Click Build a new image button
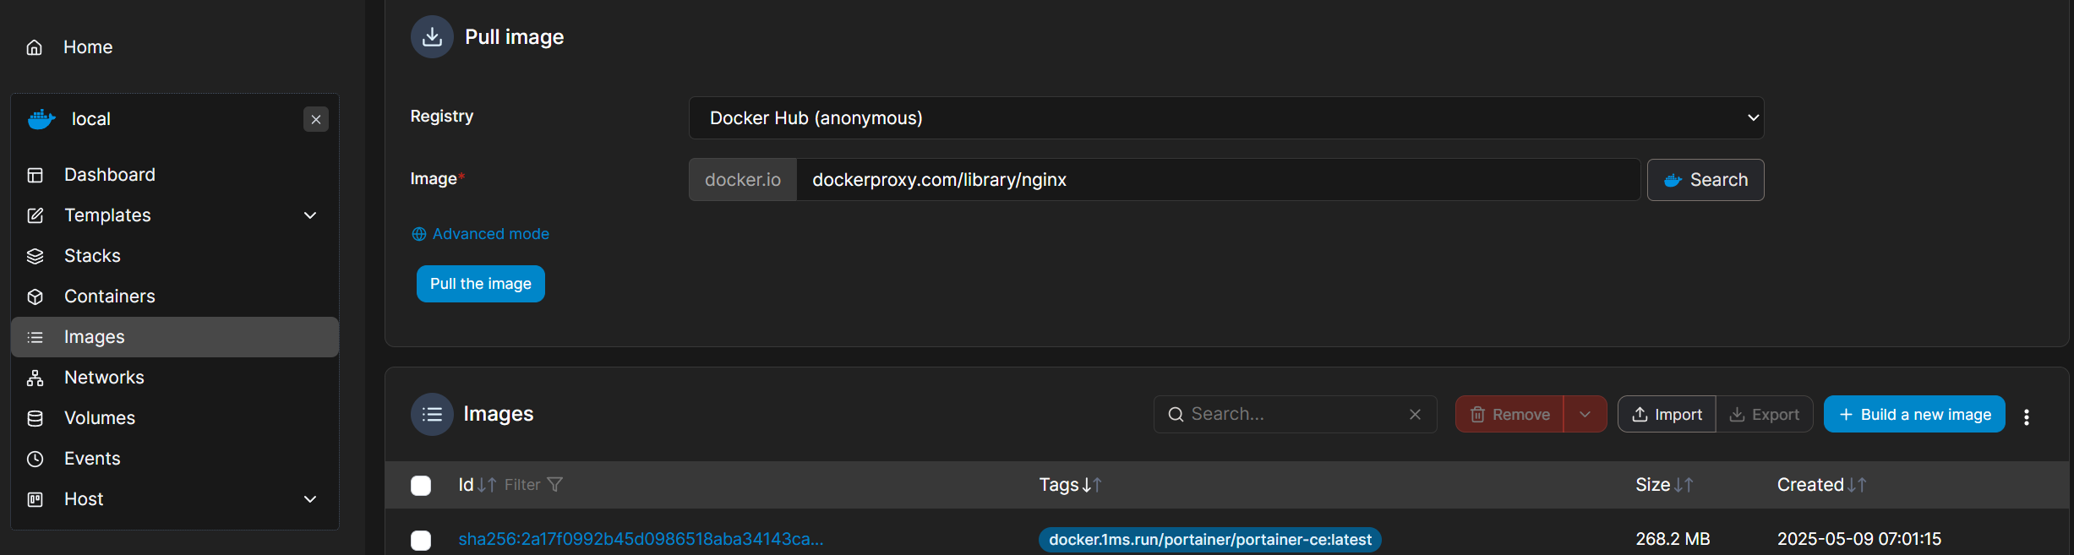 (x=1914, y=414)
